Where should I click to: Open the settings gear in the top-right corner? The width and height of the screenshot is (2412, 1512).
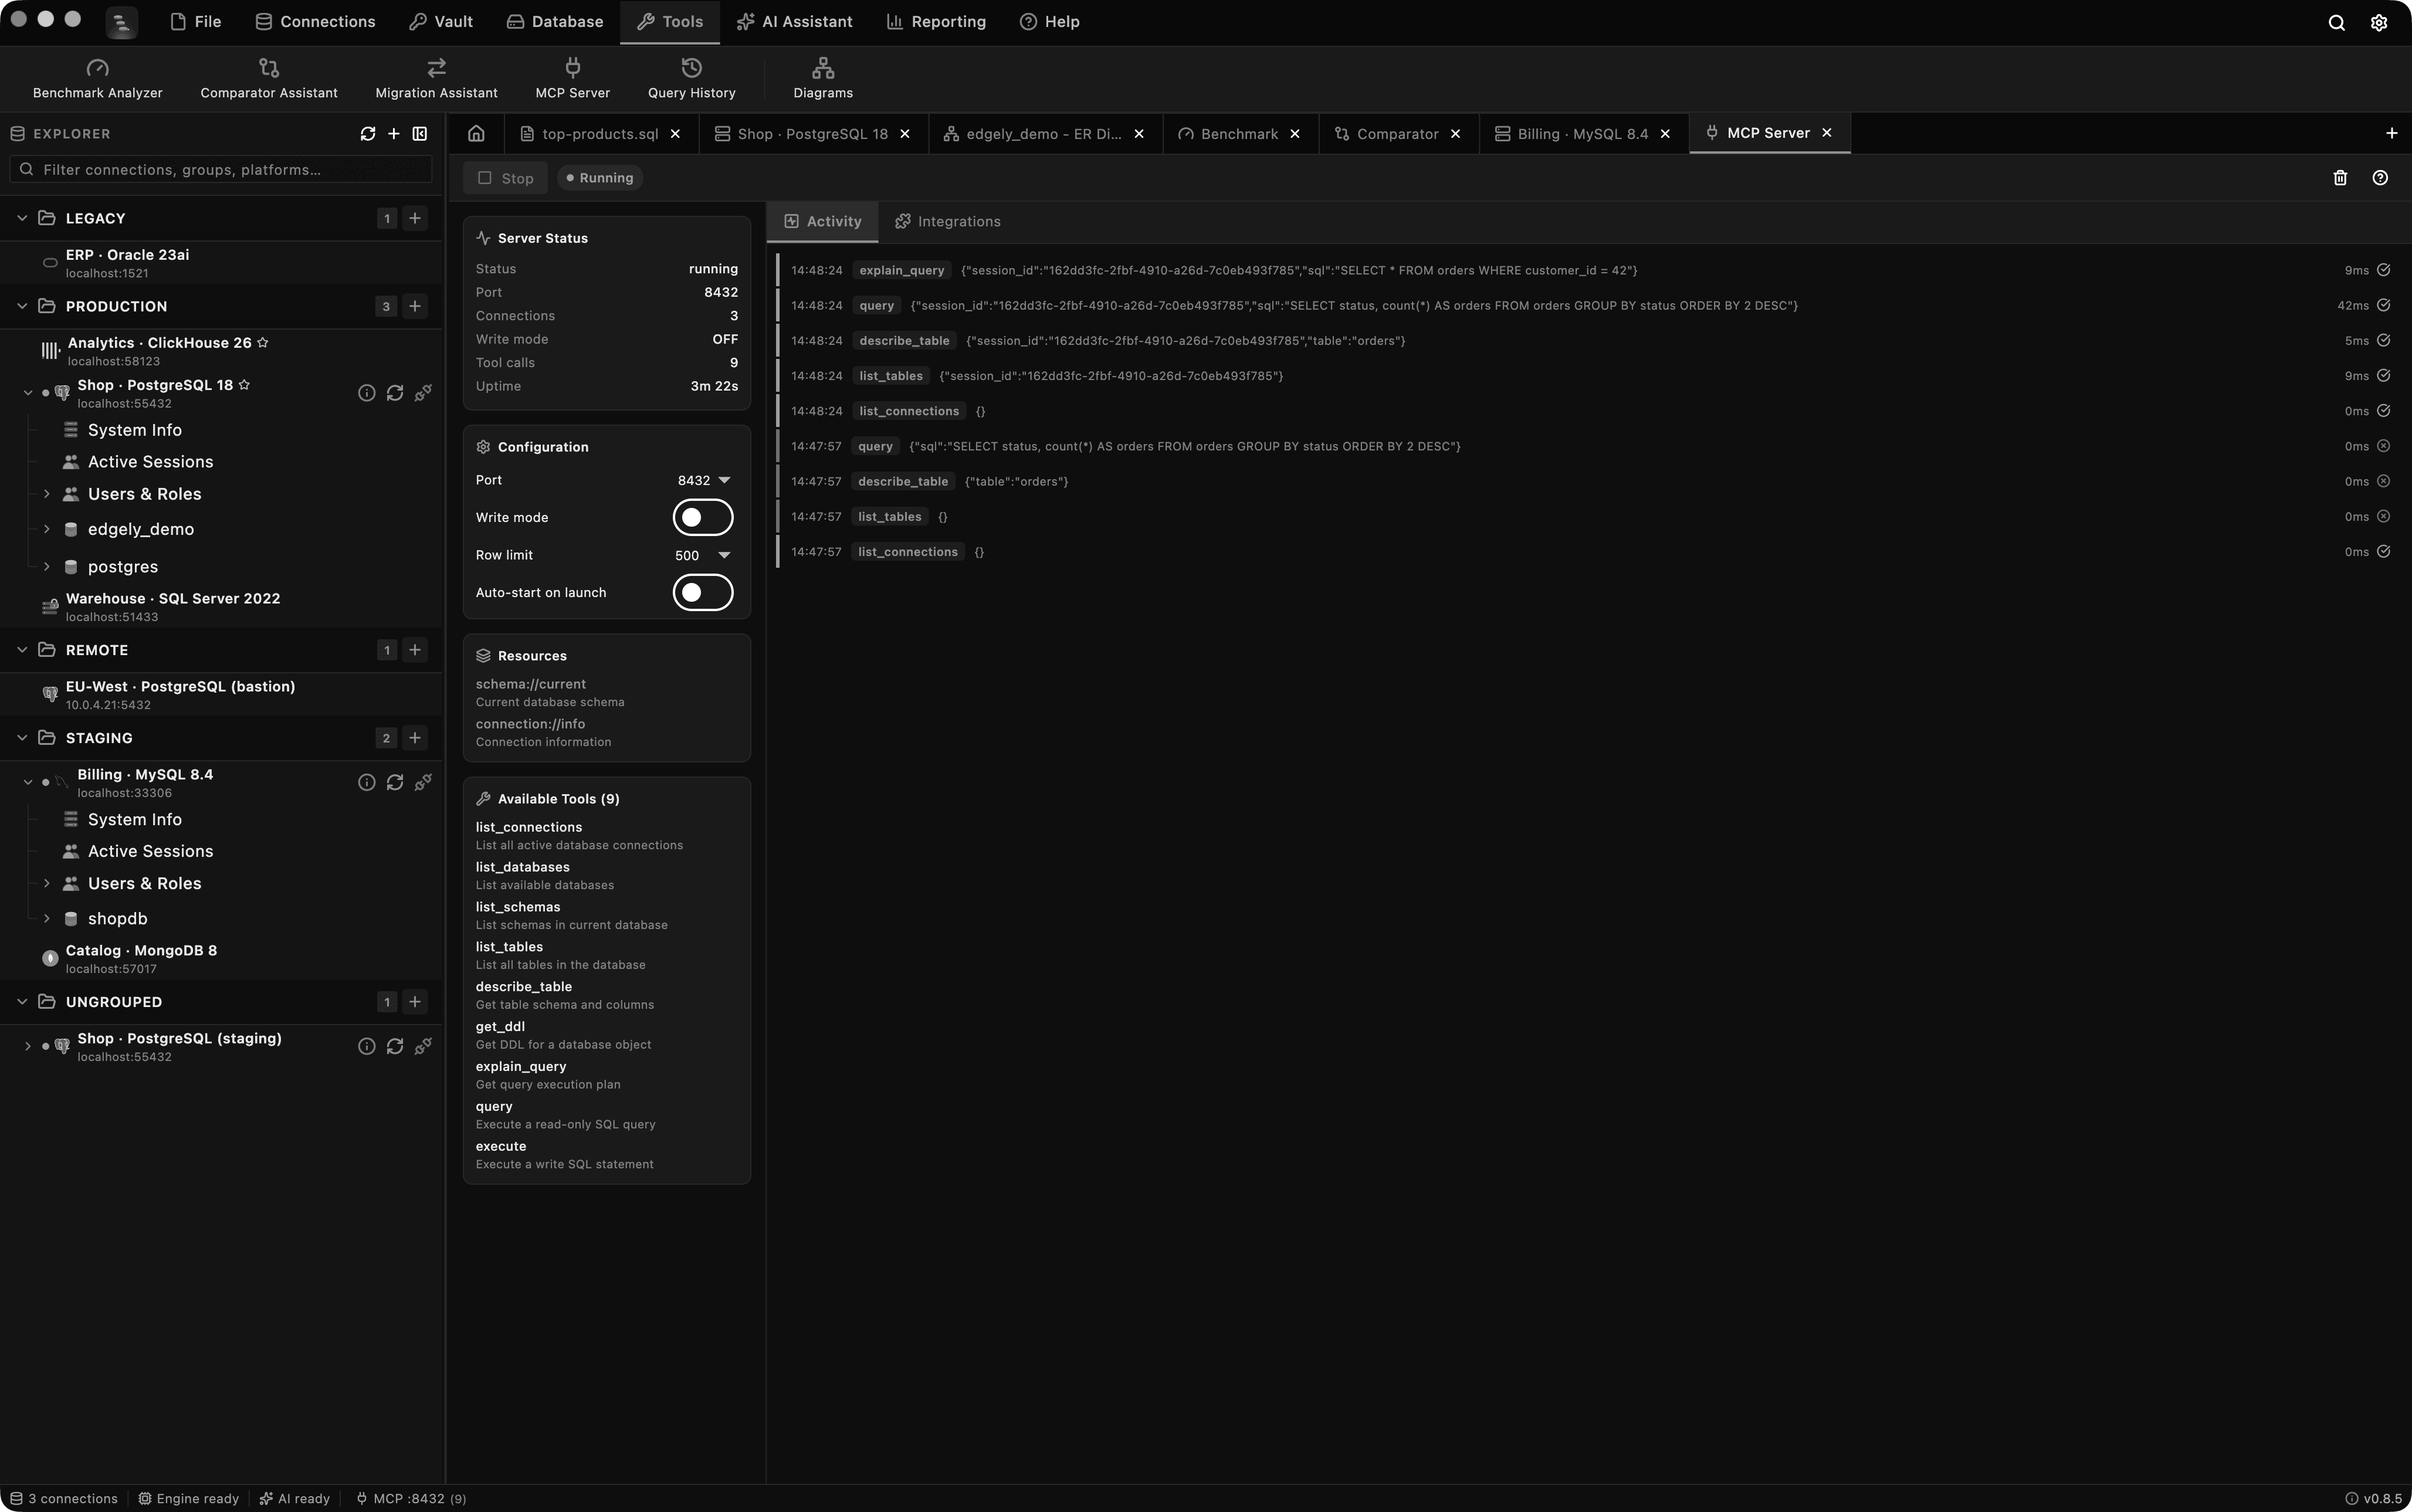click(x=2379, y=22)
